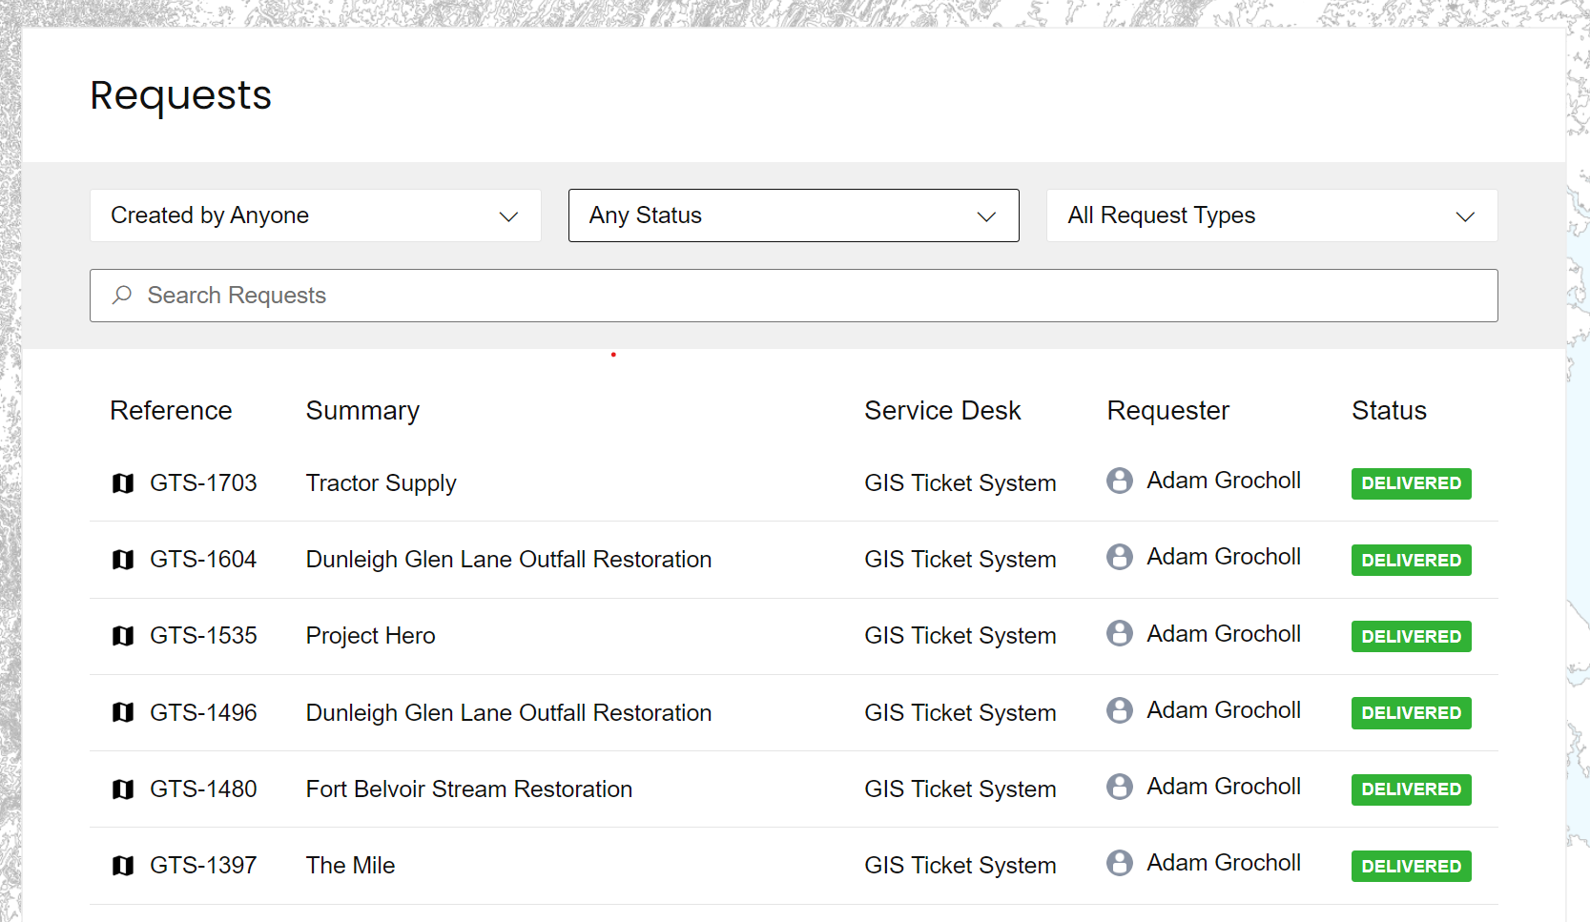Open the Created by Anyone dropdown

tap(315, 215)
